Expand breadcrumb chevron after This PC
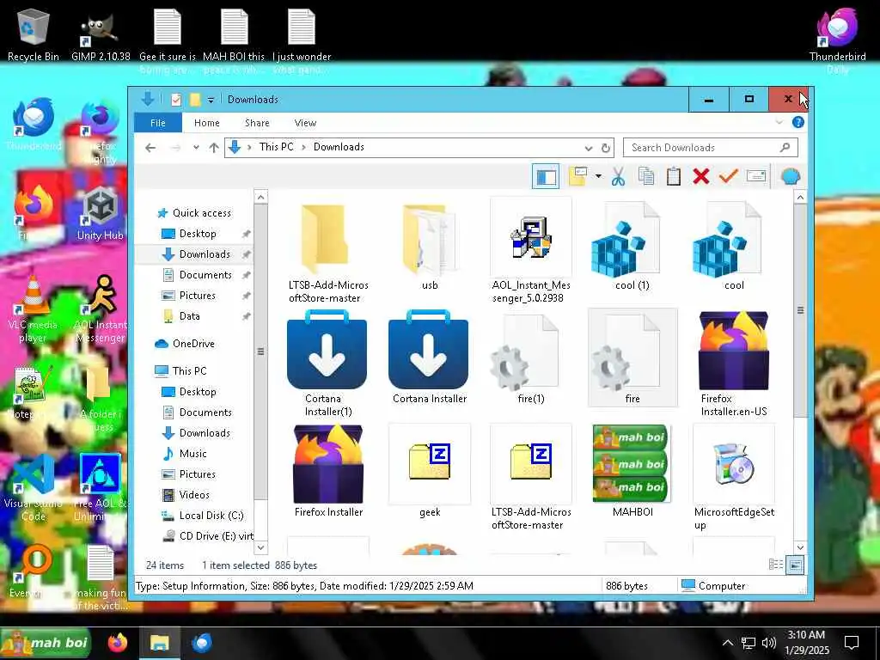880x660 pixels. pos(303,147)
